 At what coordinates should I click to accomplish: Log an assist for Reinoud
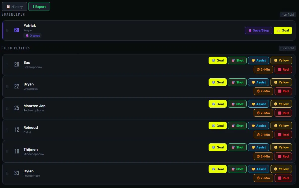coord(258,126)
